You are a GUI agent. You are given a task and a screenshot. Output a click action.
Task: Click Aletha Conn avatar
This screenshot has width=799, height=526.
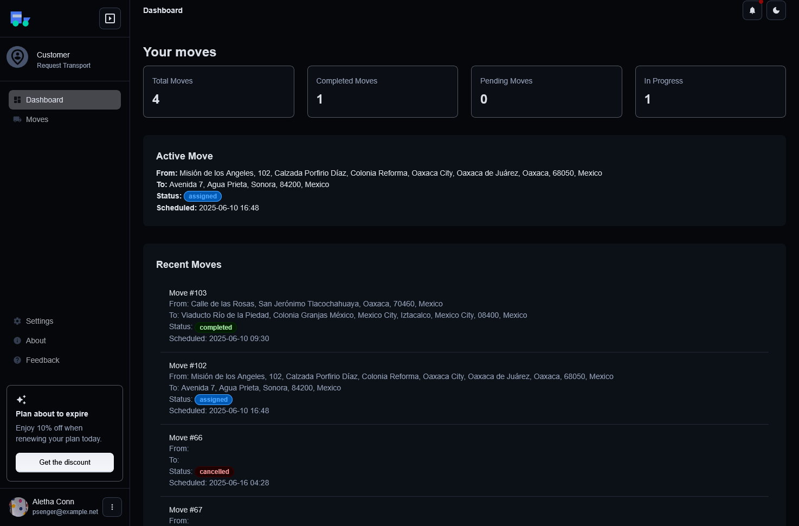[18, 507]
